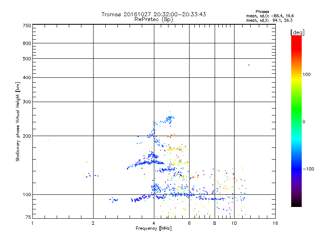Viewport: 324px width, 243px height.
Task: Click the y-axis tick label '400'
Action: (27, 77)
